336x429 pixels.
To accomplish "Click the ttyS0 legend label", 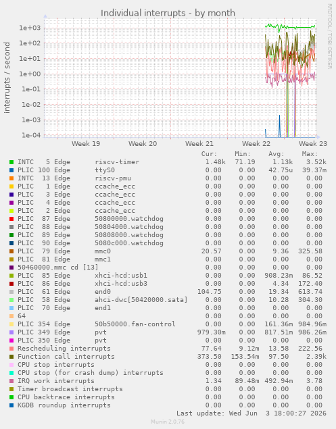I will tap(105, 170).
